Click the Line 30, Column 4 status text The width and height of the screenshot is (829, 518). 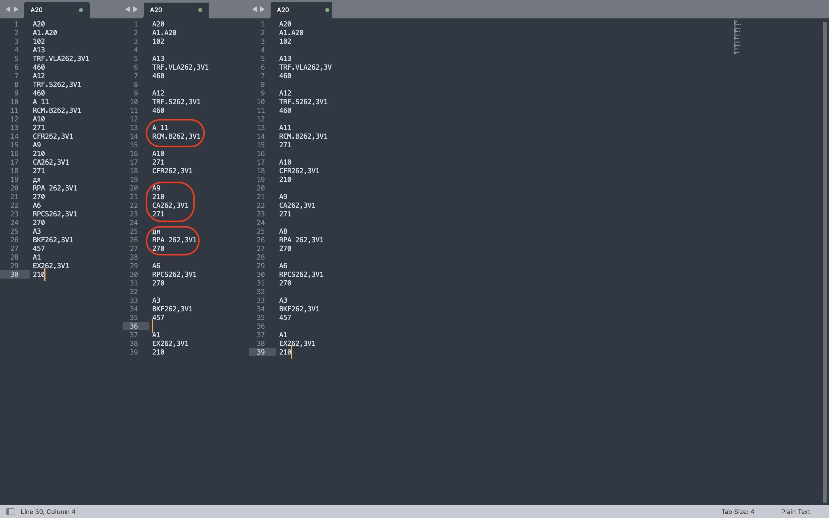point(48,511)
